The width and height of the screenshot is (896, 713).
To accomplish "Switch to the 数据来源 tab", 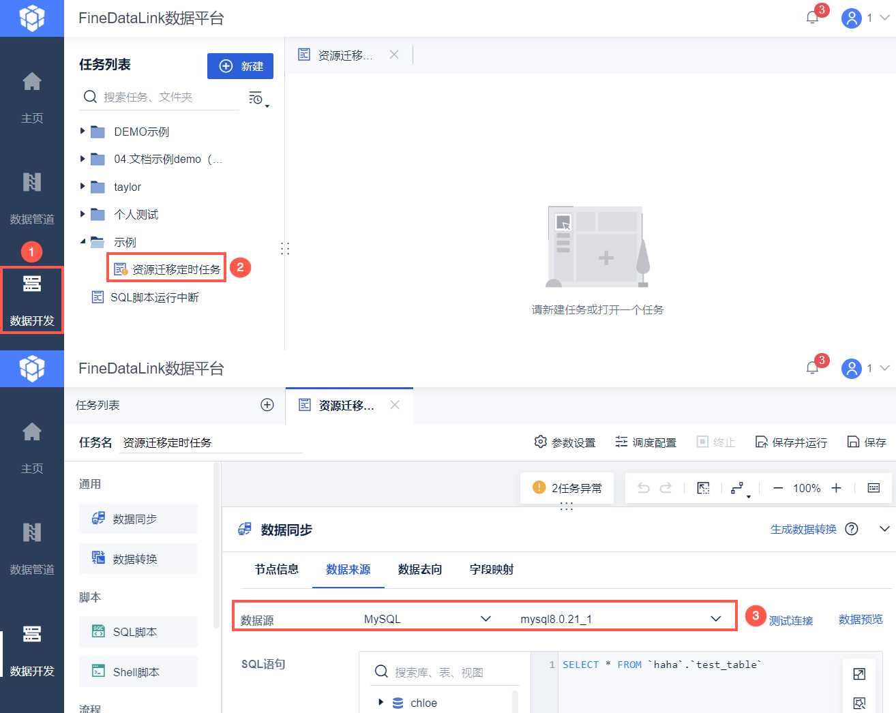I will coord(348,569).
